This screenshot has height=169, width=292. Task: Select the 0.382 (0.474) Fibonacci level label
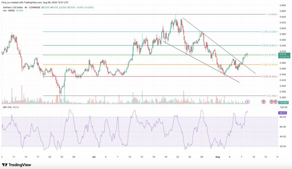tap(269, 65)
